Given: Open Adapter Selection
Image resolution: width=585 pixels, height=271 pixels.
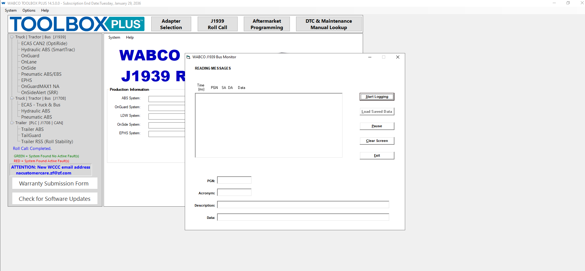Looking at the screenshot, I should tap(171, 24).
